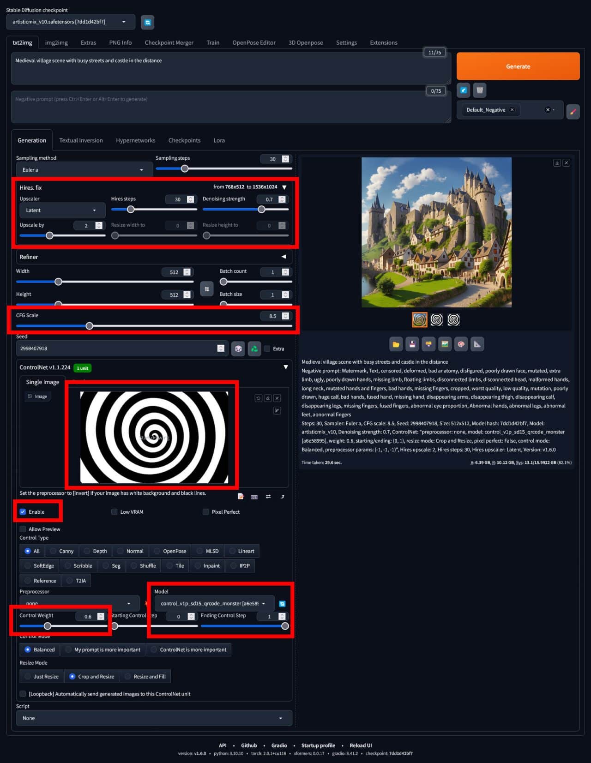Click the trash icon to clear prompt
Screen dimensions: 591x763
click(x=480, y=90)
